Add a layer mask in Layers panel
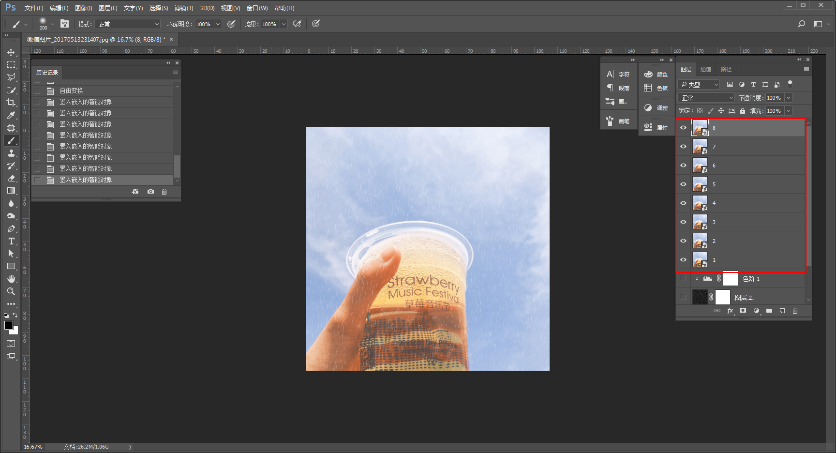 point(743,311)
